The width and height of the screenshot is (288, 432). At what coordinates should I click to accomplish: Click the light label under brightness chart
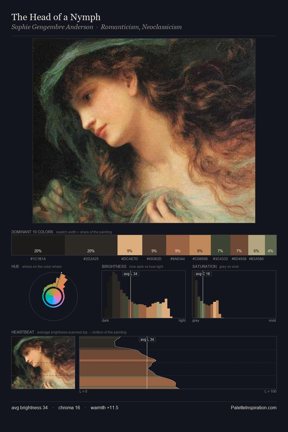(182, 321)
